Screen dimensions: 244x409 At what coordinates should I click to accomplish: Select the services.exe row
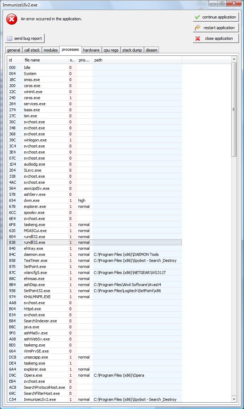(x=95, y=104)
